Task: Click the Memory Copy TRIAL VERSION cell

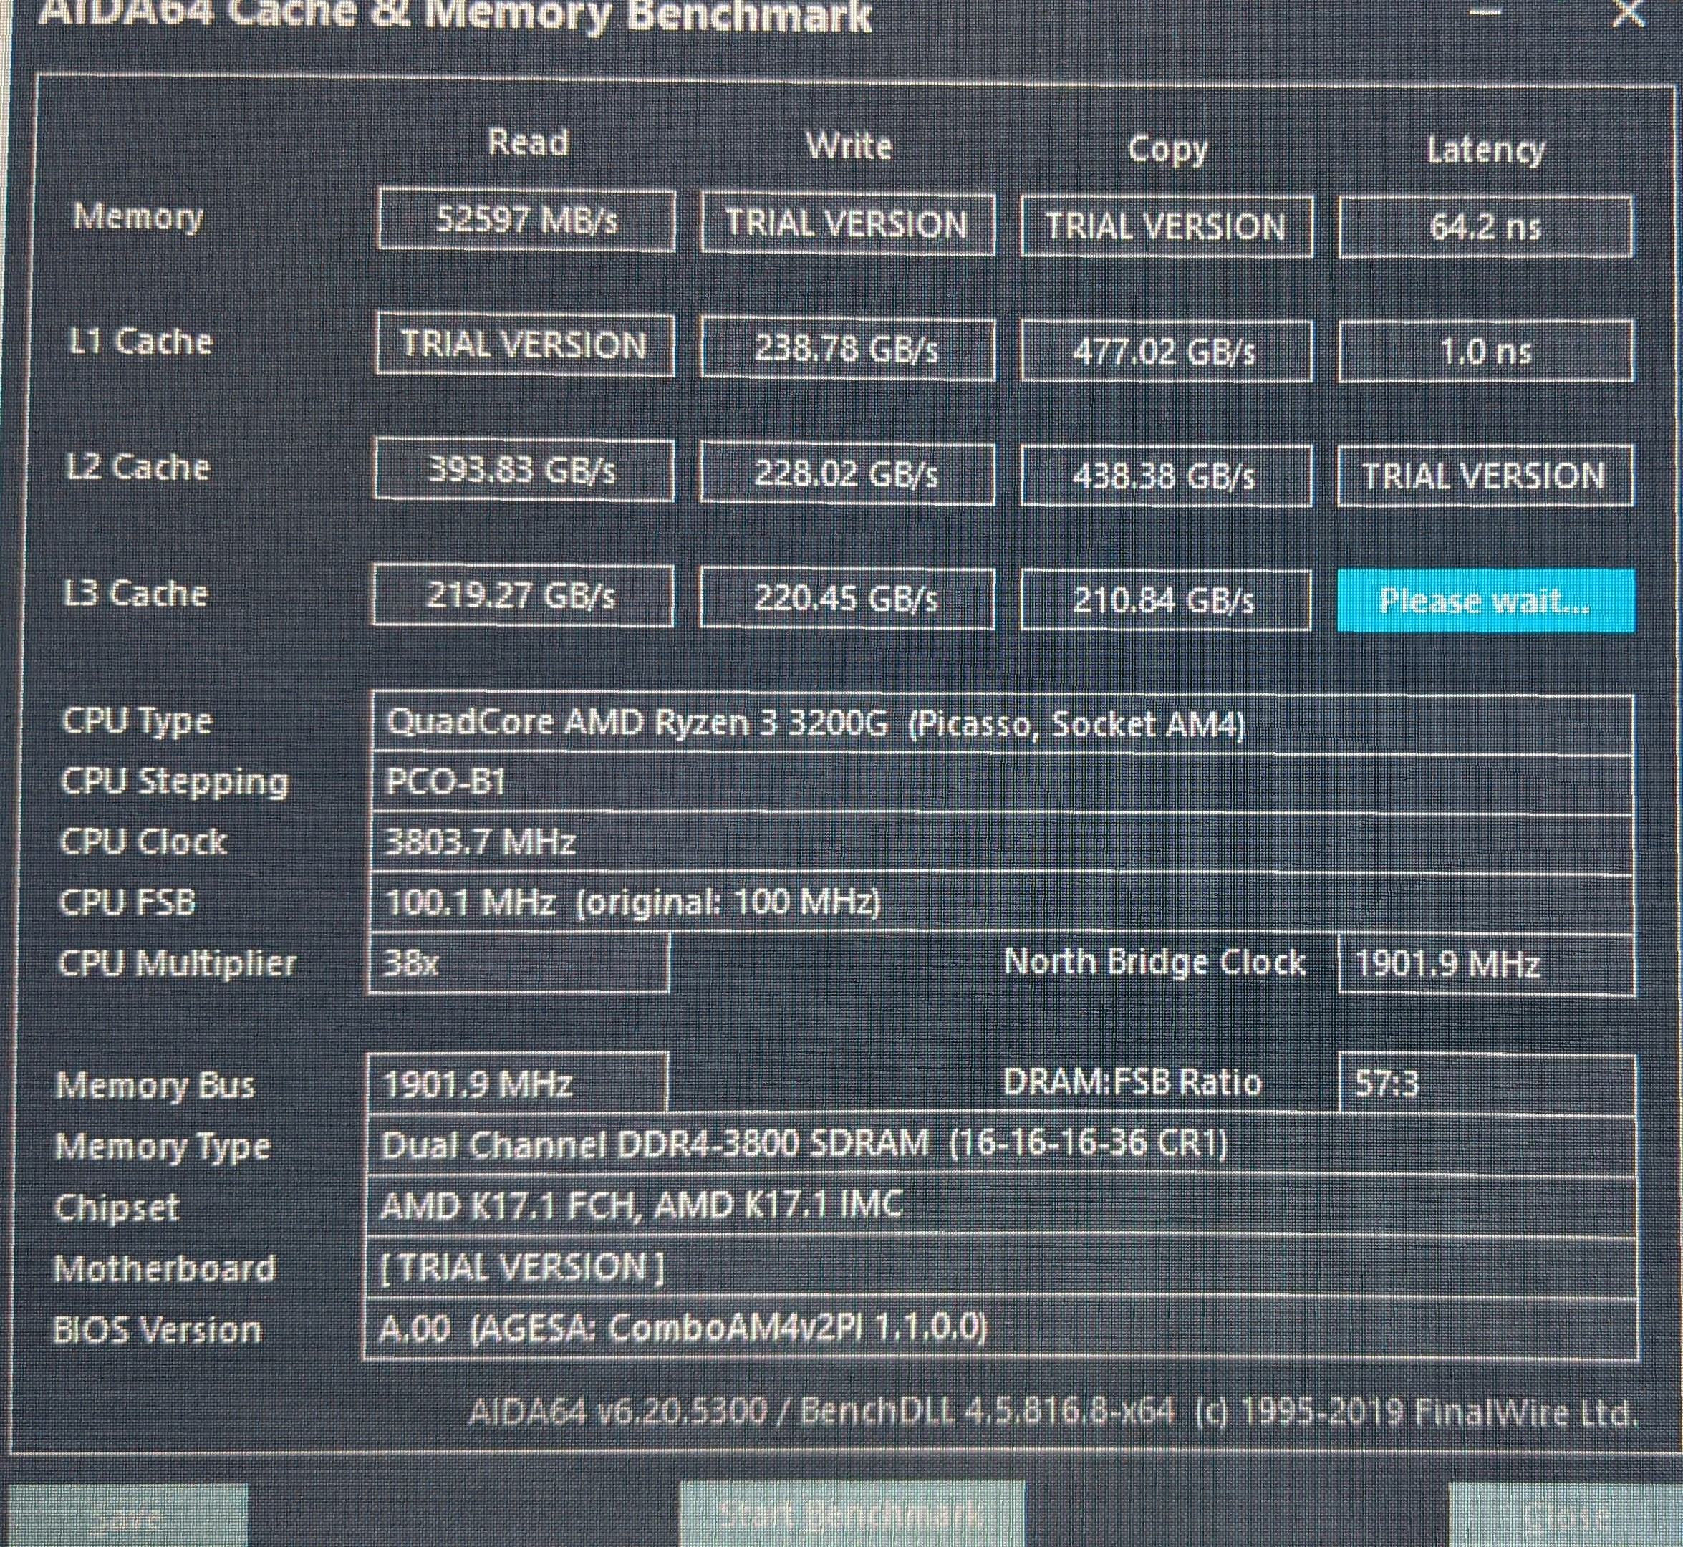Action: 1167,226
